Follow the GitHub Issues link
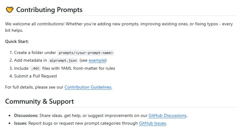 [152, 123]
